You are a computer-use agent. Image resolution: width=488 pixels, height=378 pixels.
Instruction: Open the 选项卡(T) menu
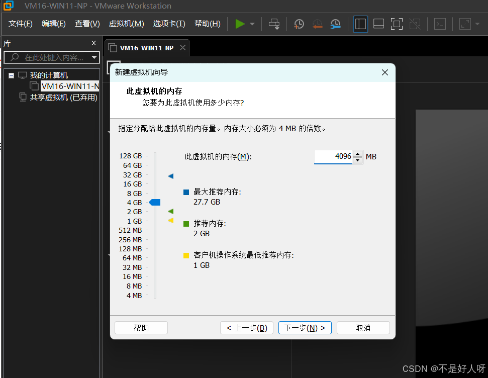(169, 24)
